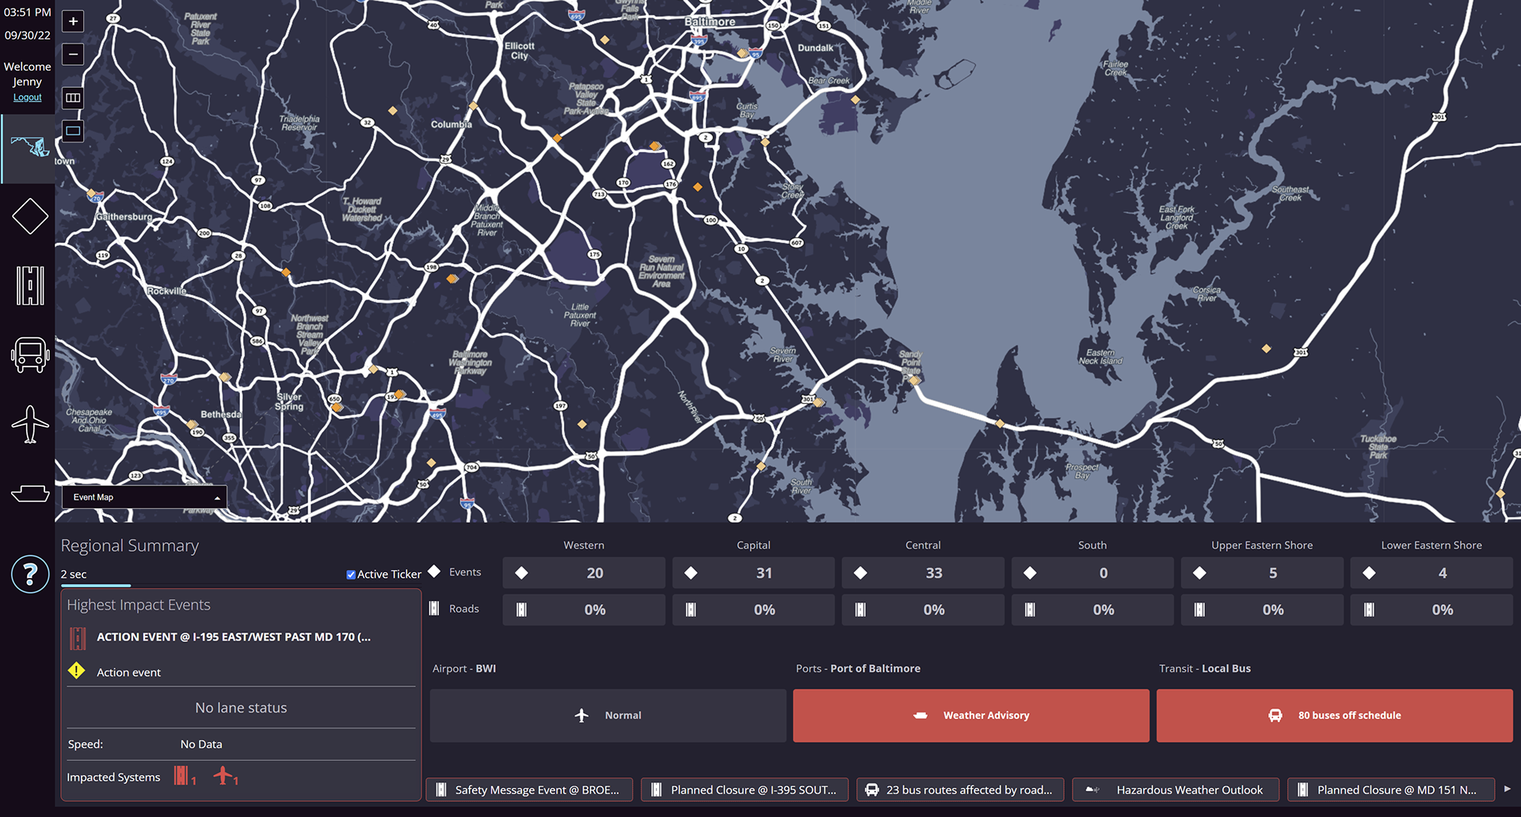1521x817 pixels.
Task: Click the event marker on Eastern Shore US-301
Action: click(1267, 348)
